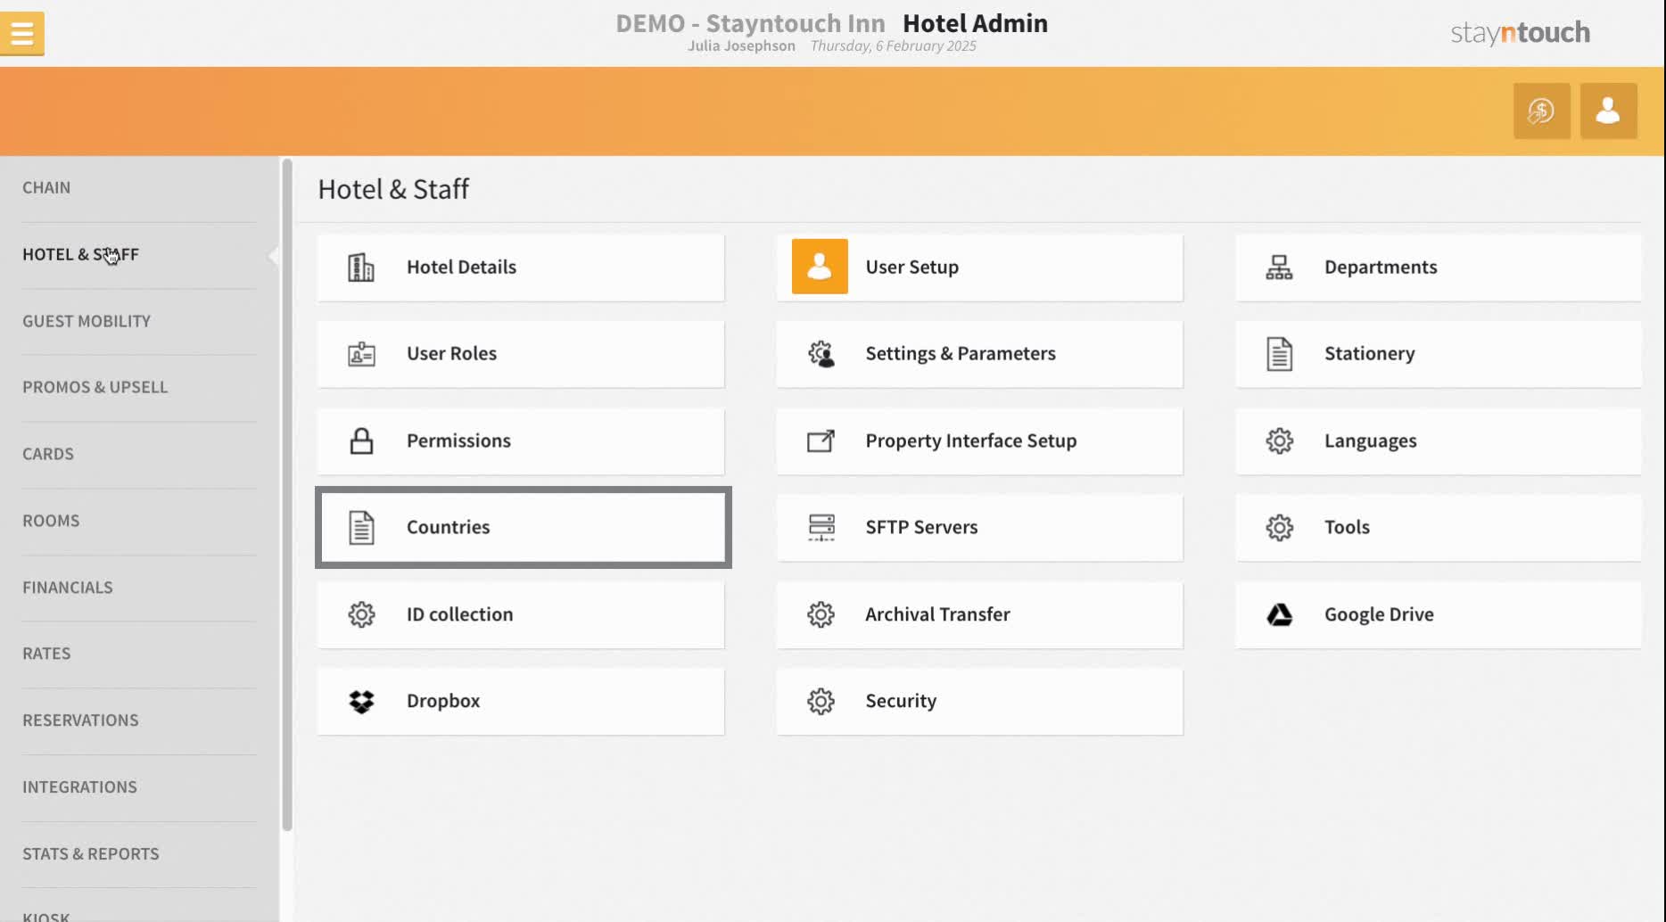
Task: Click the stayntouch logo
Action: click(x=1520, y=33)
